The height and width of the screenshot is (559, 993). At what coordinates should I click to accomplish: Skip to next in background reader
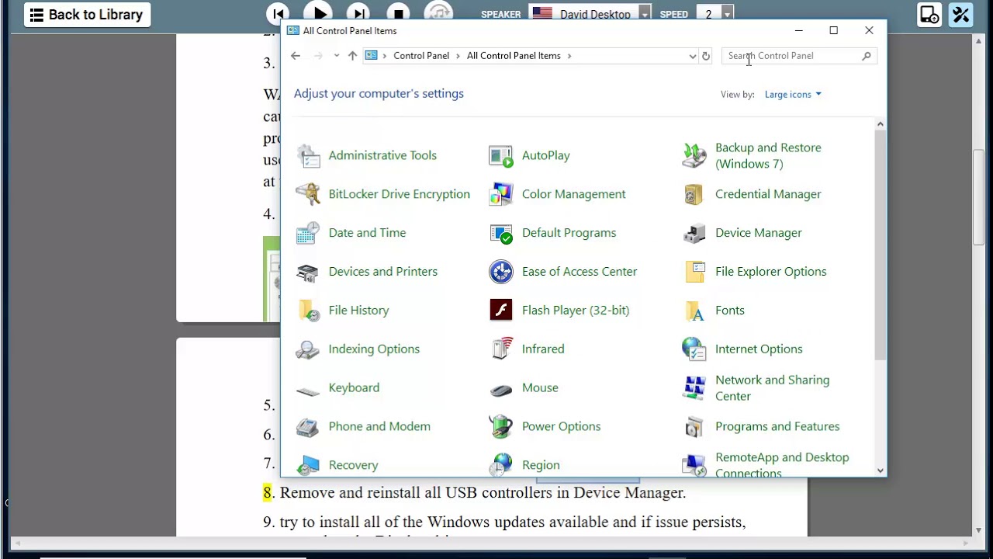tap(358, 14)
